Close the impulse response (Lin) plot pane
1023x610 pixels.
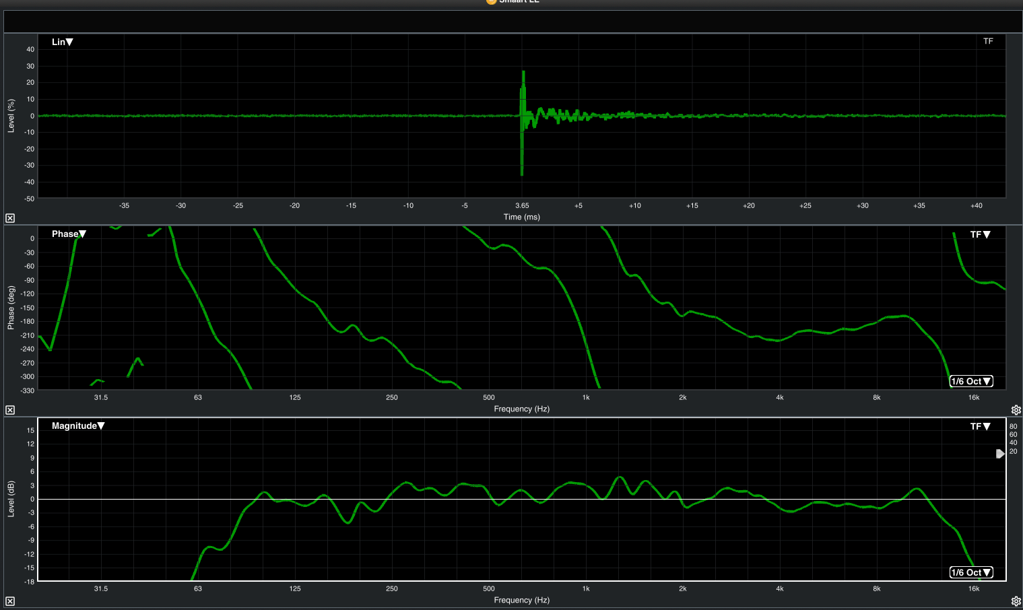(x=10, y=218)
